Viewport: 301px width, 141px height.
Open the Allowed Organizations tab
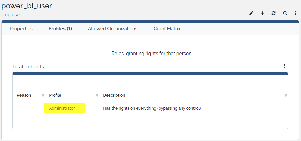(x=113, y=29)
